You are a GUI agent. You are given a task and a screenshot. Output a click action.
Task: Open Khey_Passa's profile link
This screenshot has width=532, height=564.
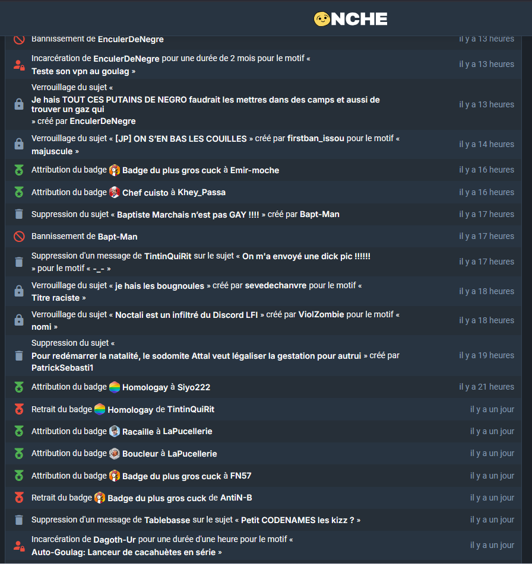tap(201, 192)
